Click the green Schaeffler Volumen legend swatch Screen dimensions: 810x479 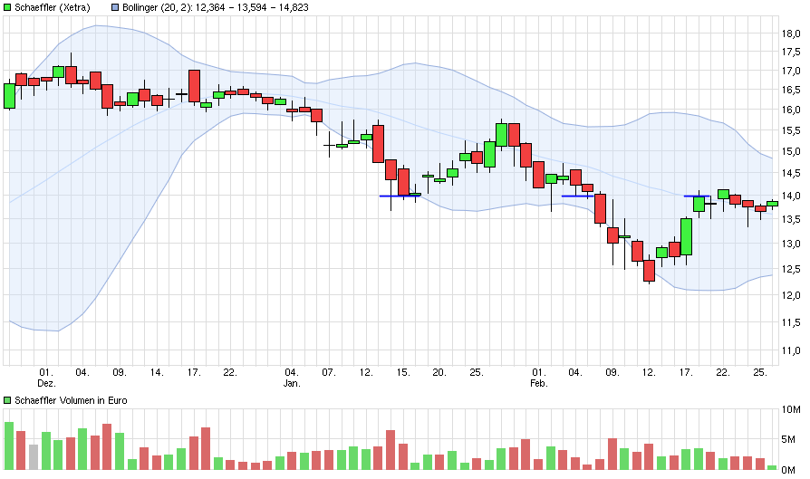[x=7, y=400]
